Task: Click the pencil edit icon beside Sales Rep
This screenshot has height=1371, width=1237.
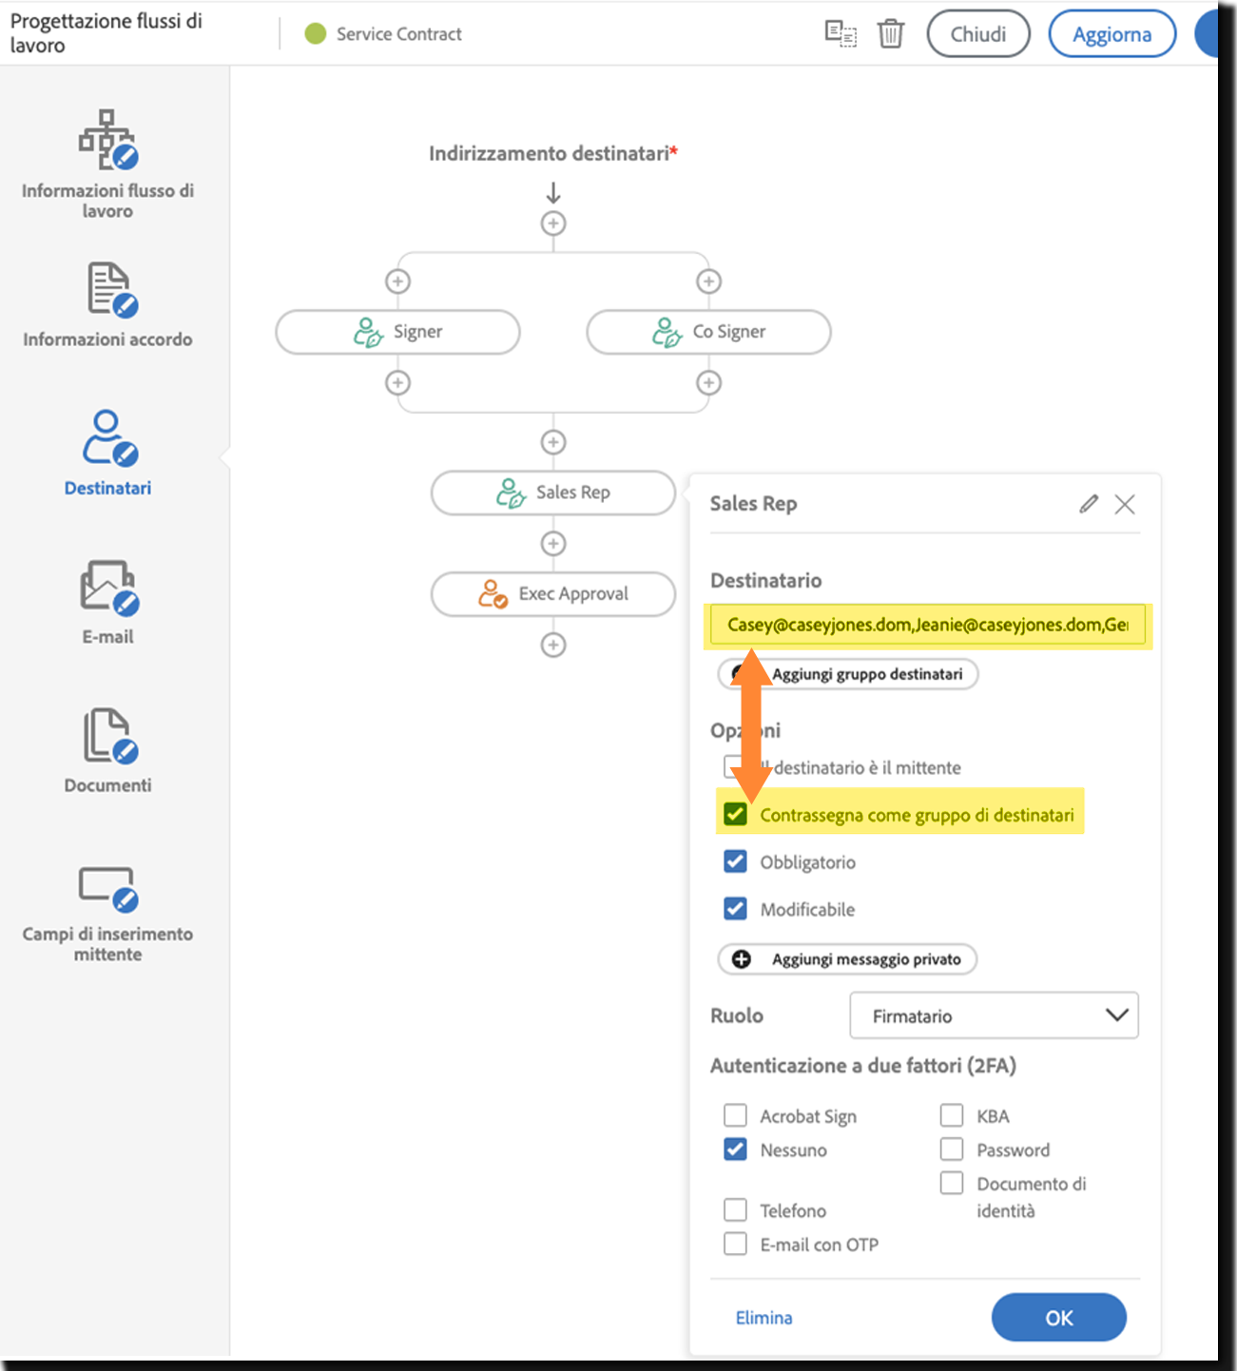Action: (1089, 504)
